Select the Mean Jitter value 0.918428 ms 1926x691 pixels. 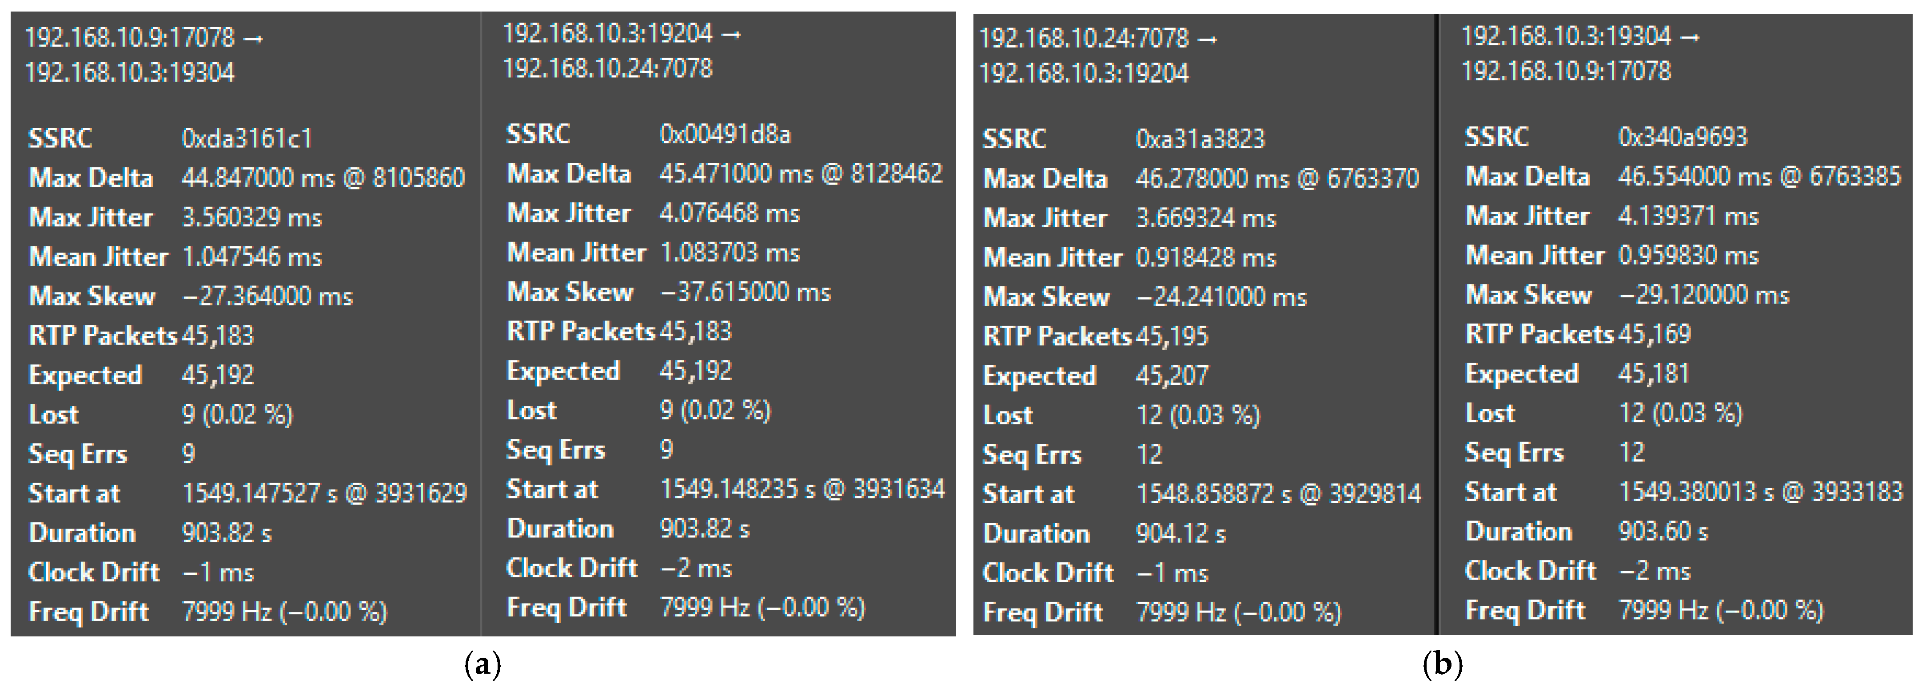click(x=1205, y=258)
